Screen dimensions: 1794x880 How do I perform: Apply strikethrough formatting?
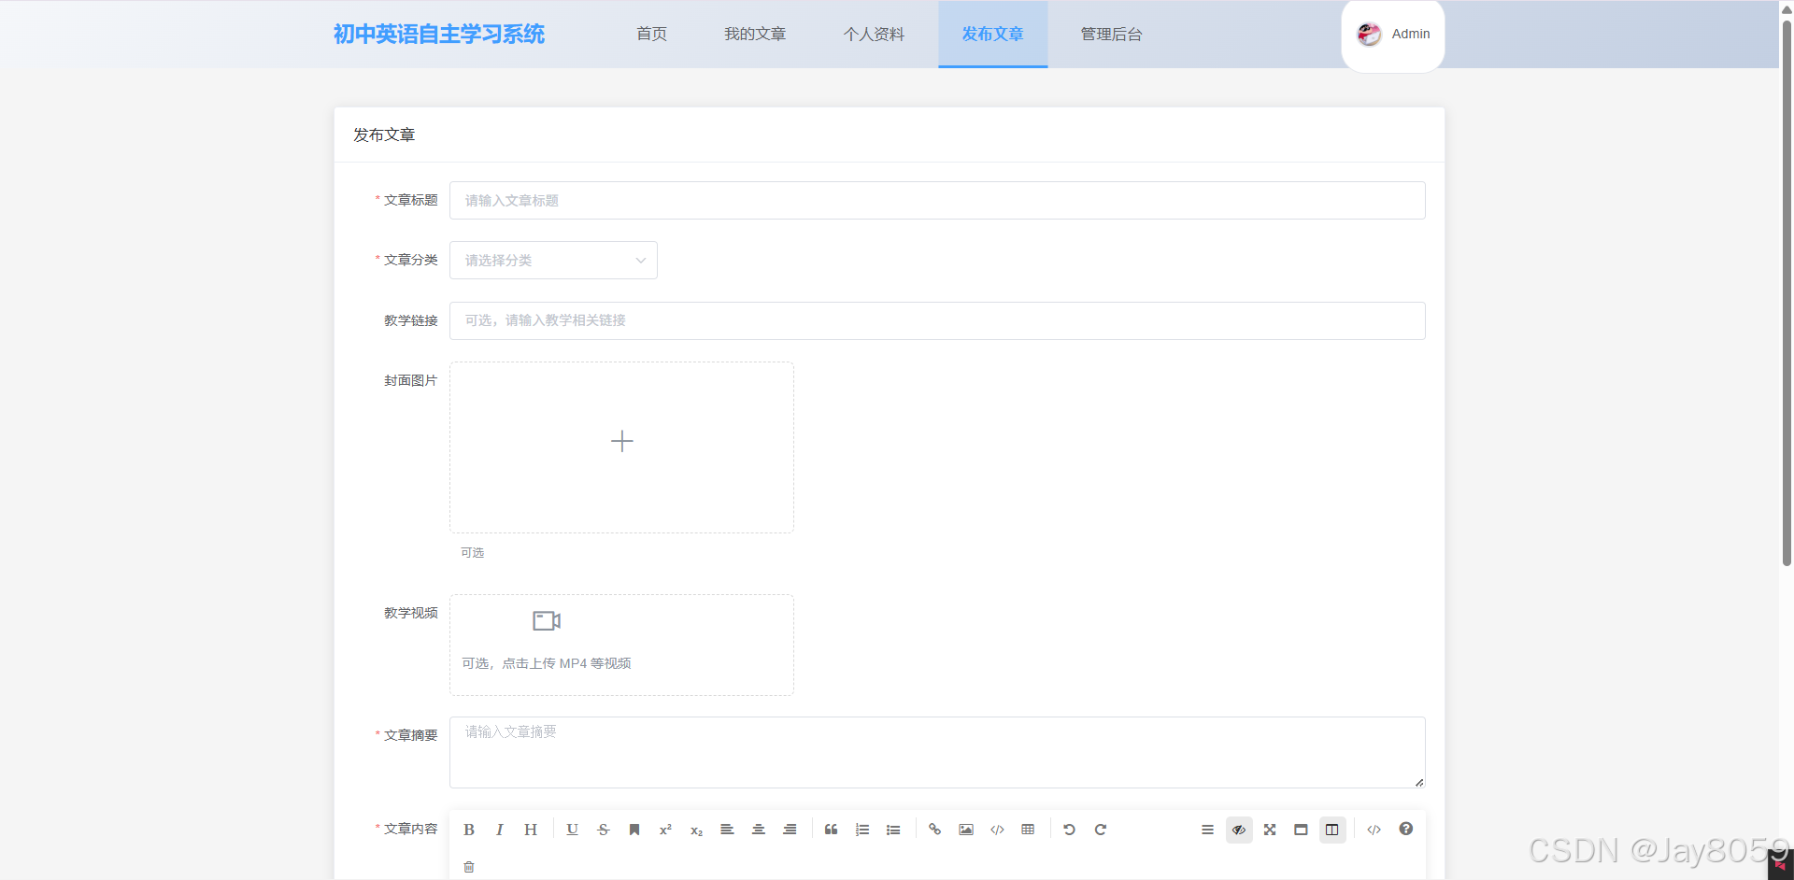click(x=604, y=830)
